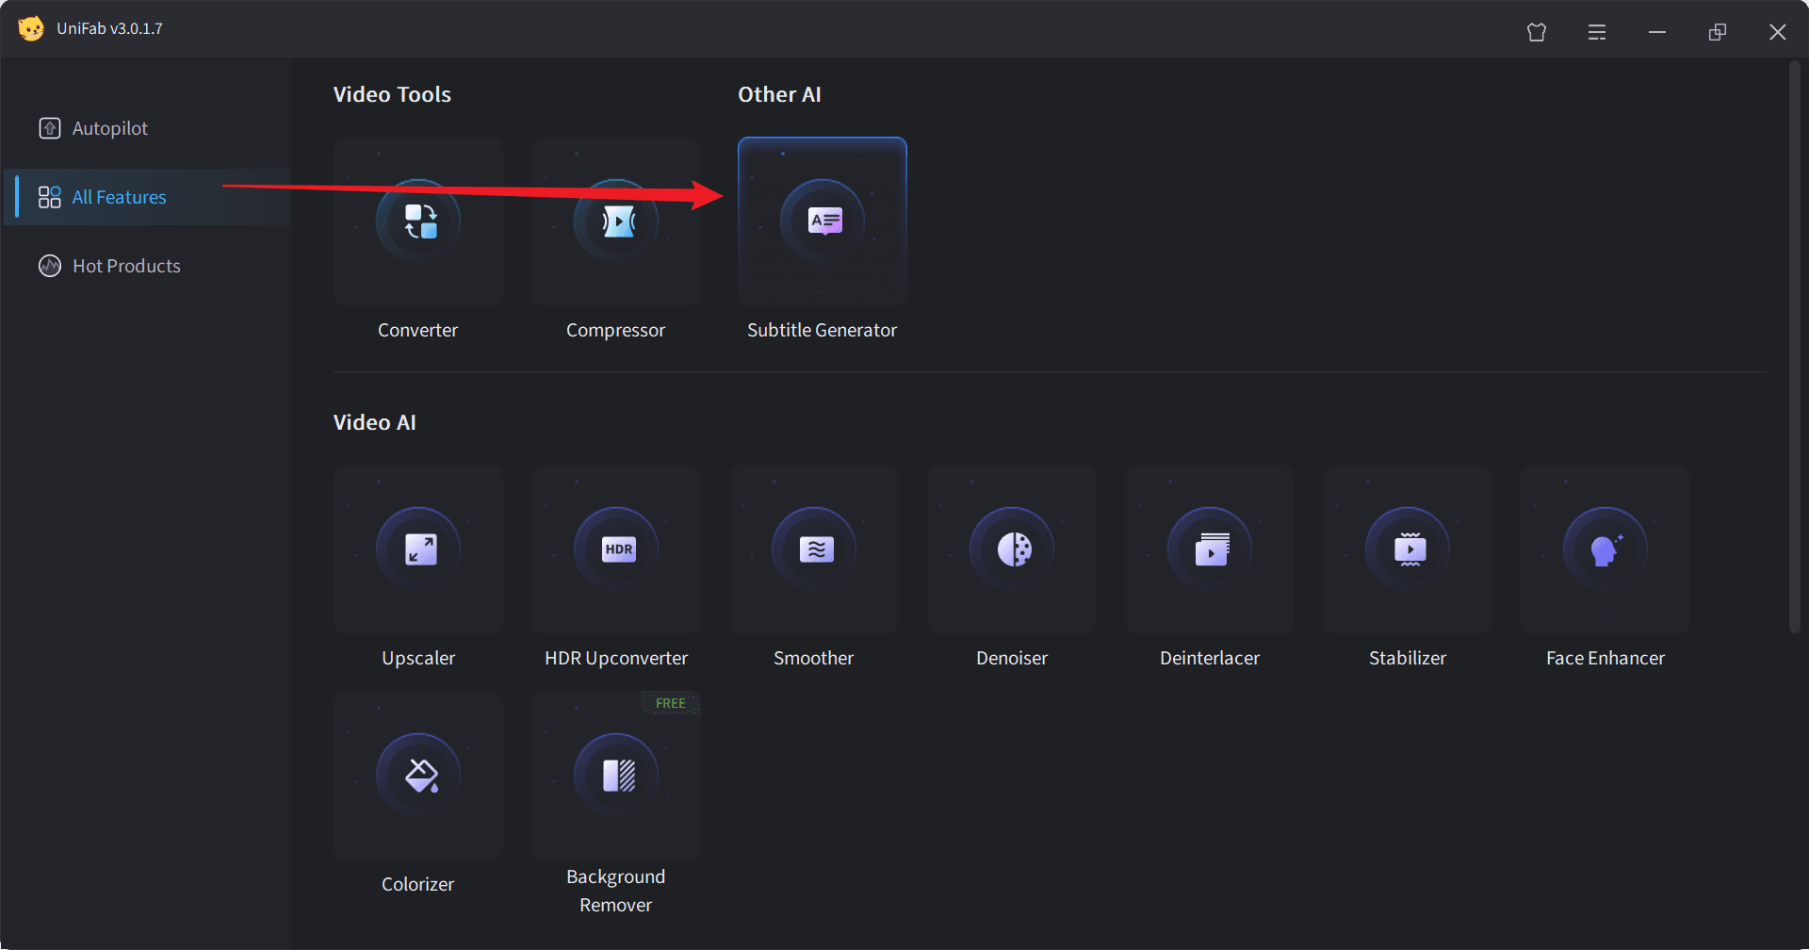Restore down the UniFab window
Viewport: 1809px width, 950px height.
coord(1718,32)
